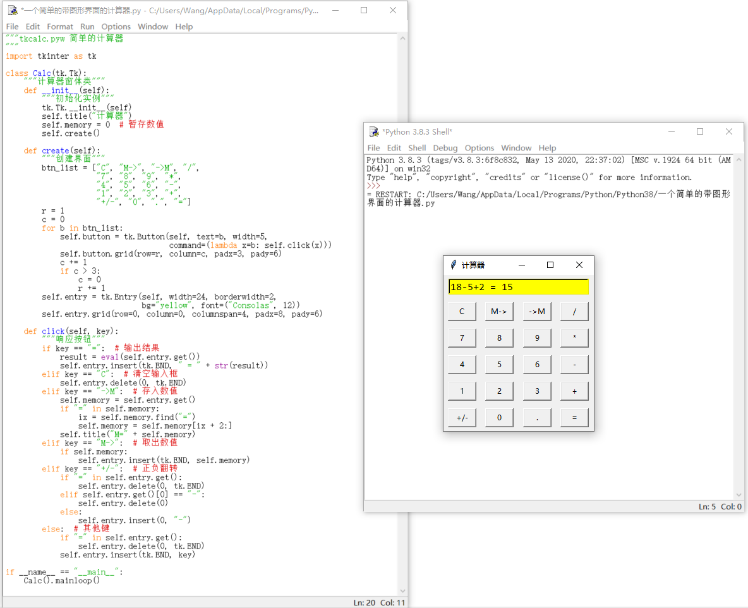Viewport: 748px width, 608px height.
Task: Click the 'Calc().mainloop()' line in editor
Action: (x=61, y=581)
